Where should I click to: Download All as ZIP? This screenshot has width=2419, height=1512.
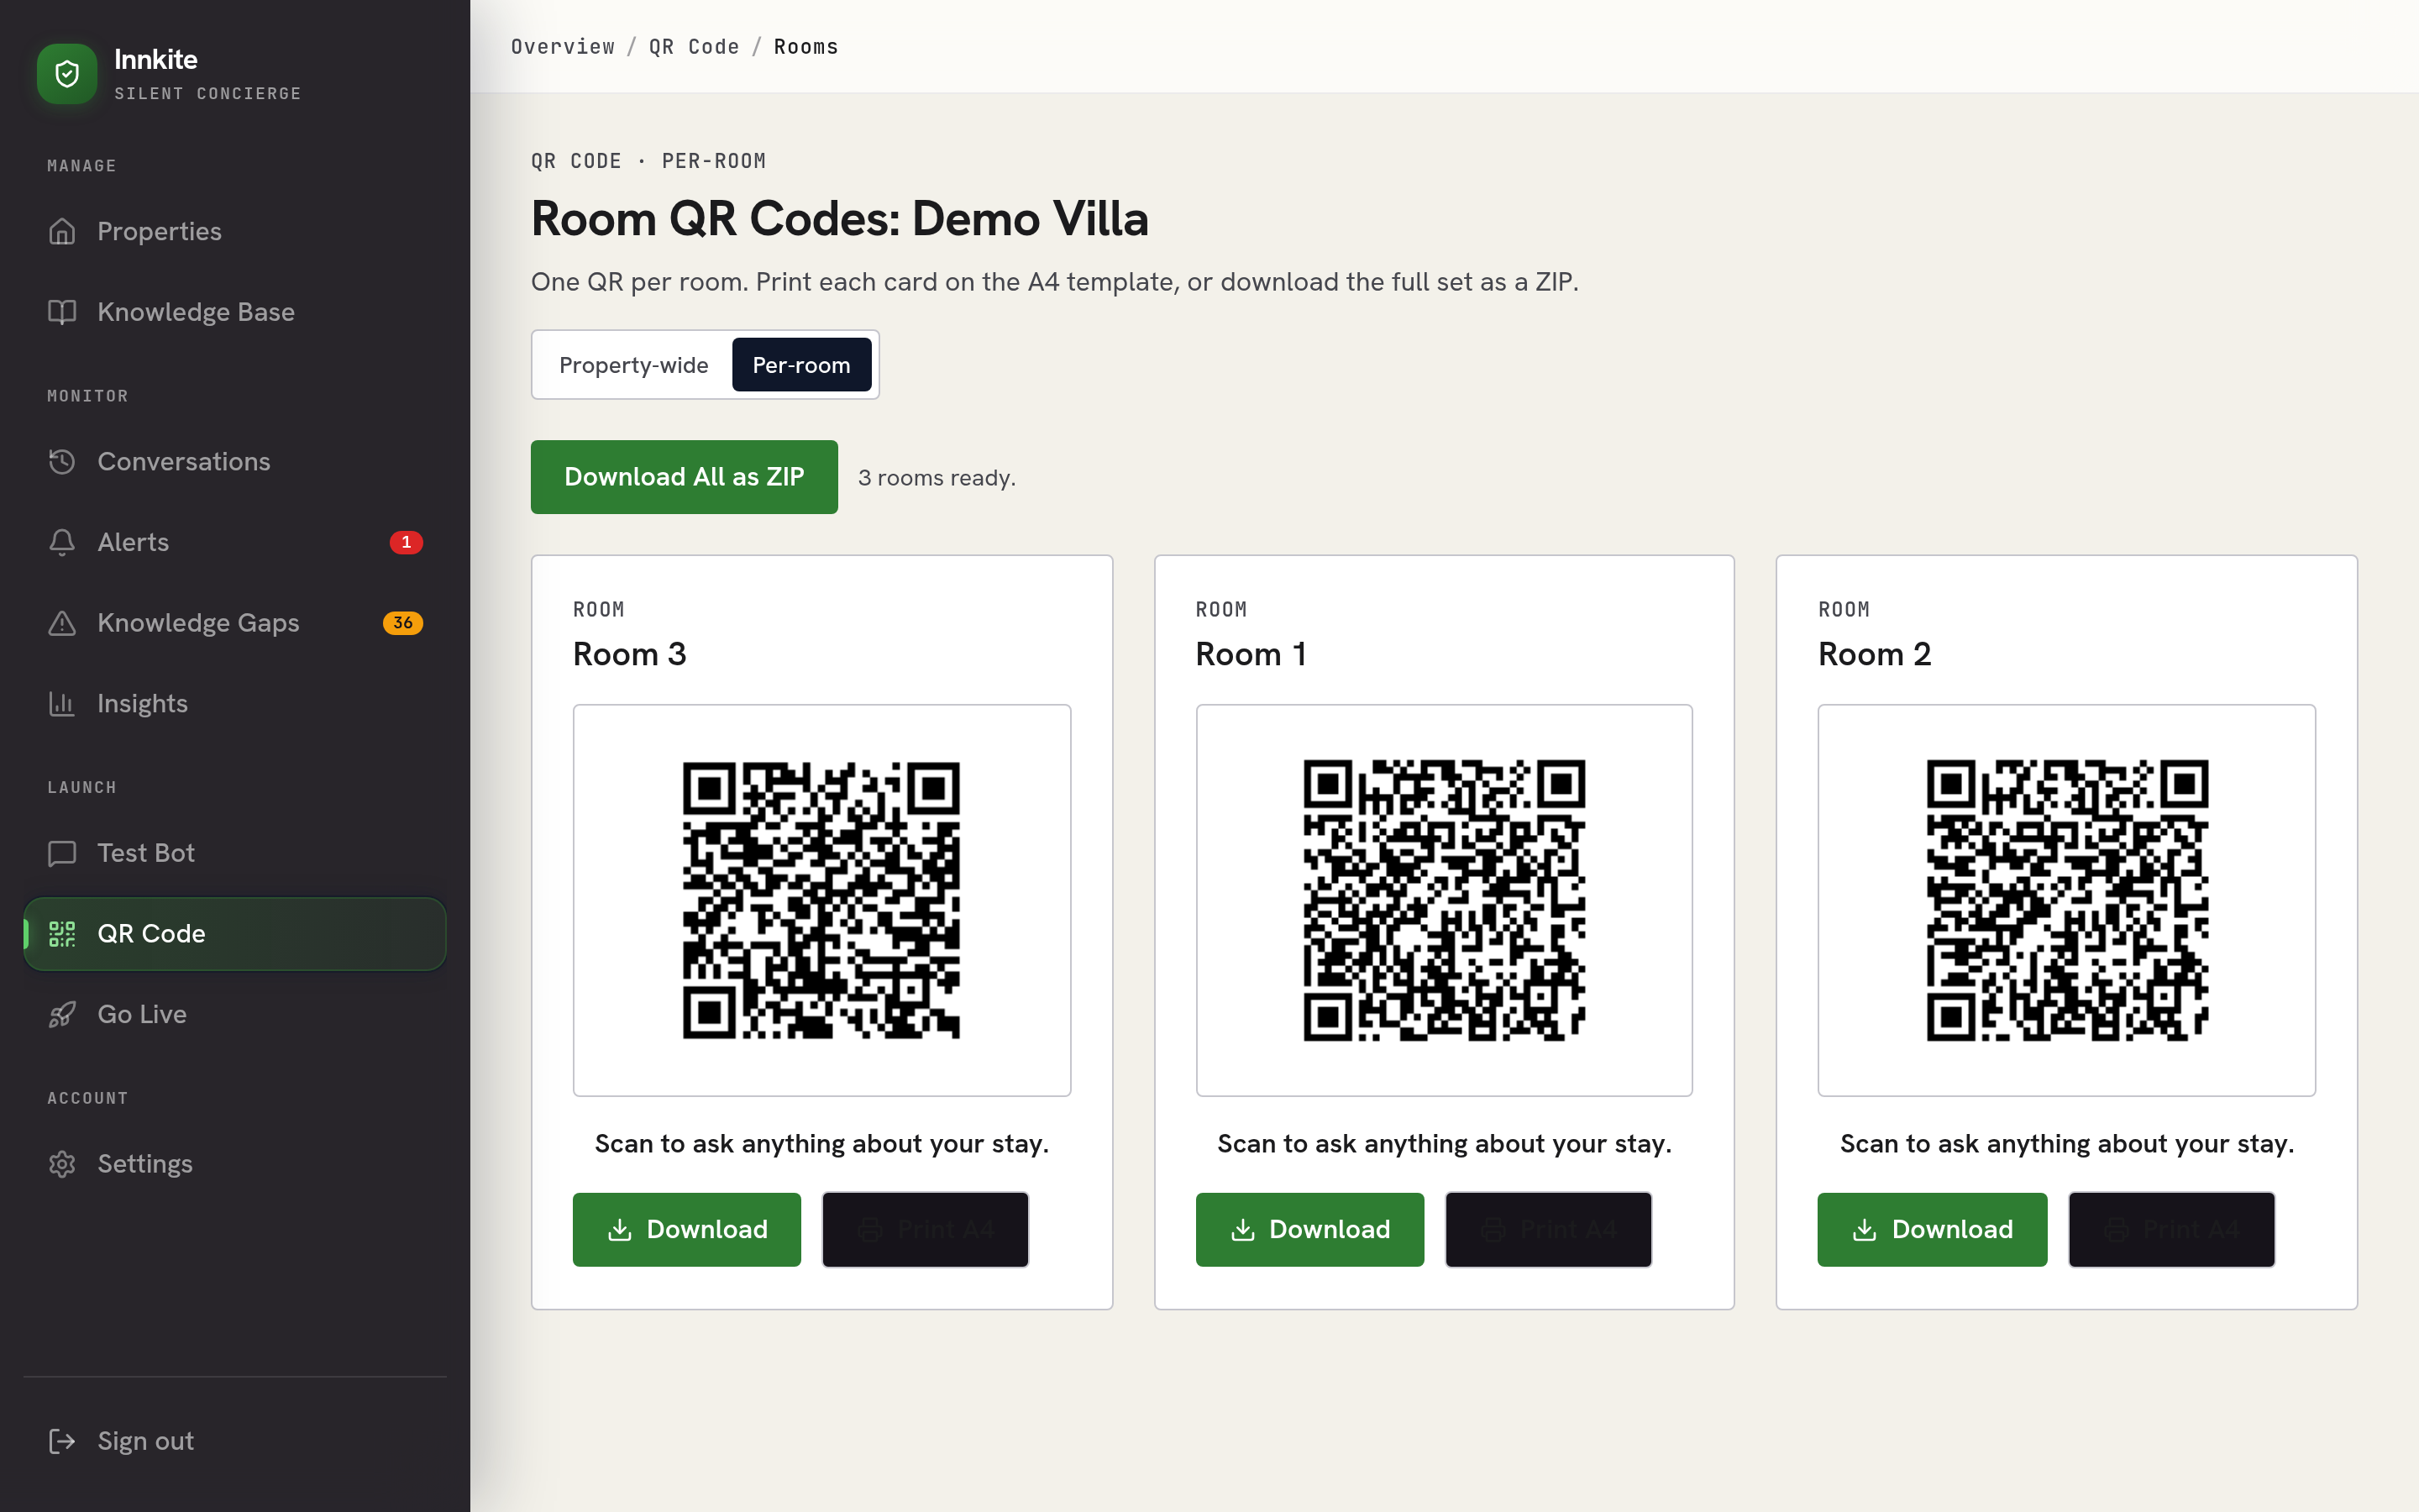point(684,477)
